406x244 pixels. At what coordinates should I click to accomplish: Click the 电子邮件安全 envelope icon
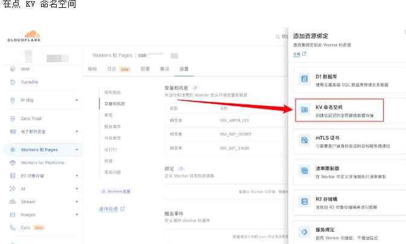click(x=13, y=132)
